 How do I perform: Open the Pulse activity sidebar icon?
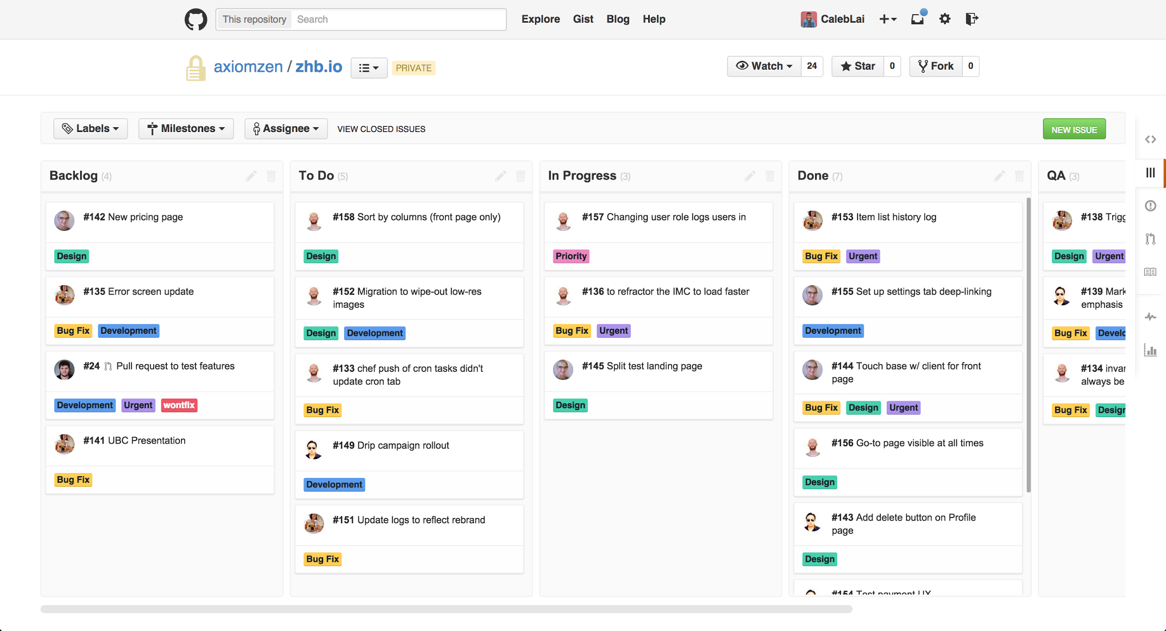point(1151,317)
